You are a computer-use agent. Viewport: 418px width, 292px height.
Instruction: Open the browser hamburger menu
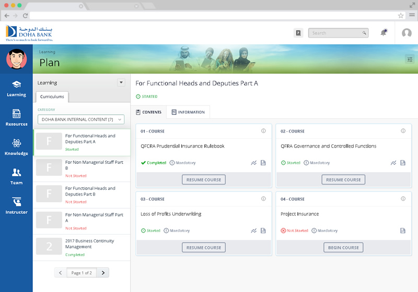tap(412, 15)
